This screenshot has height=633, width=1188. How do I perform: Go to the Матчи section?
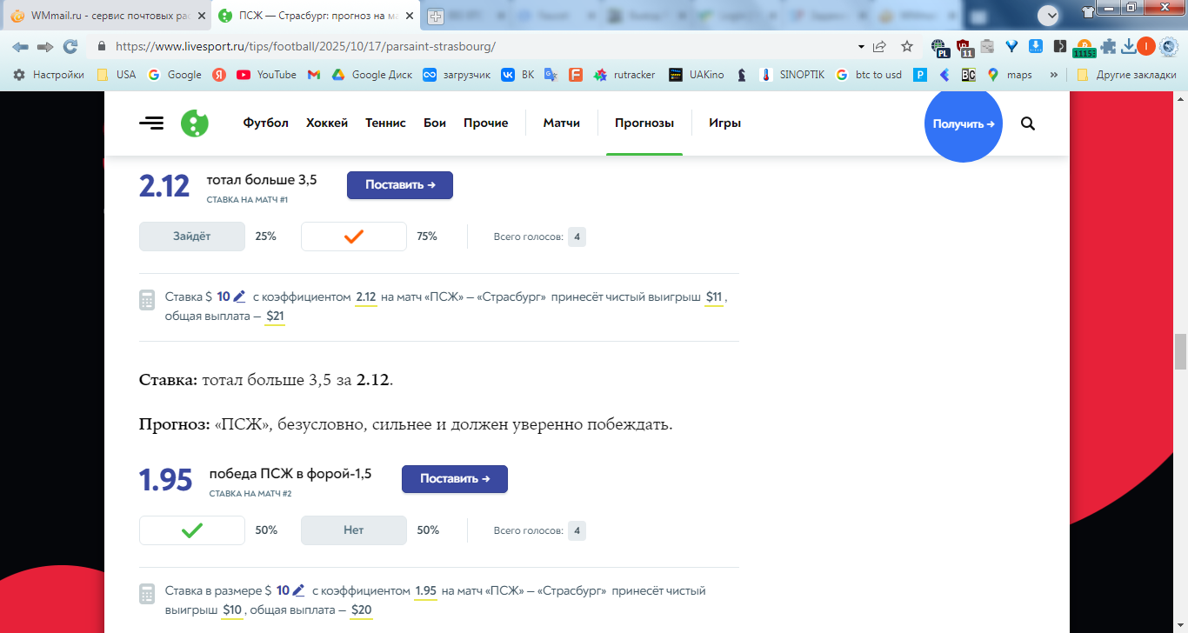tap(562, 123)
